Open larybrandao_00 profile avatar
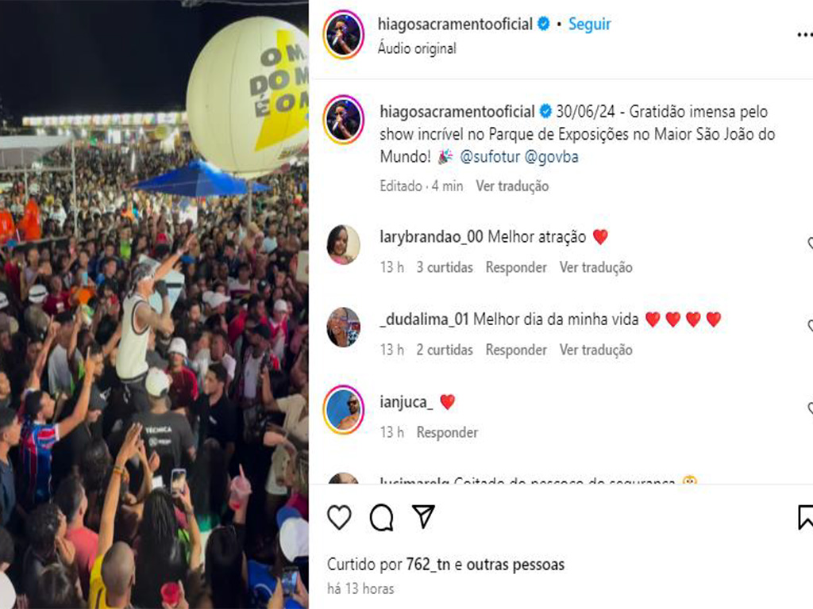Image resolution: width=813 pixels, height=609 pixels. (343, 244)
